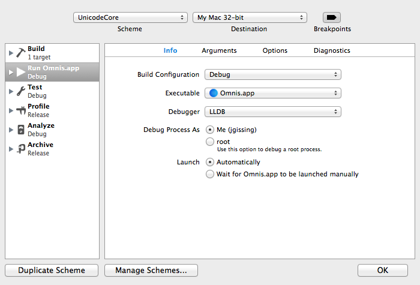Select Launch Automatically radio button
The height and width of the screenshot is (285, 420).
click(209, 161)
